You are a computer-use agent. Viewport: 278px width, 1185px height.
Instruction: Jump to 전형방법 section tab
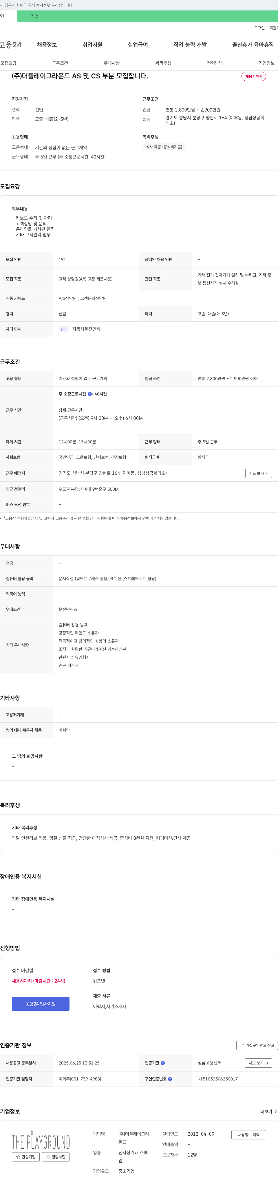(x=215, y=63)
